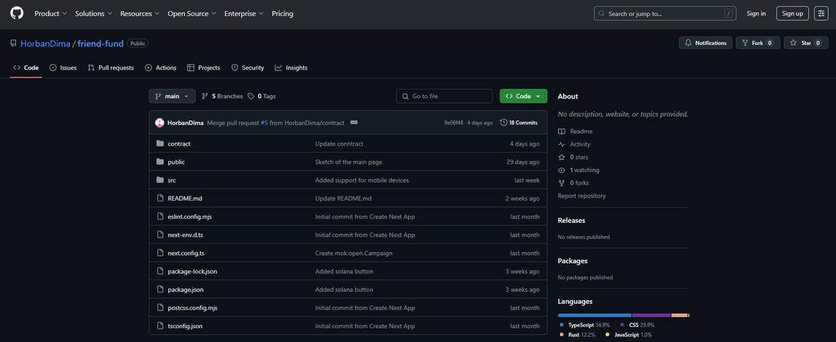Open the Security tab

[248, 68]
